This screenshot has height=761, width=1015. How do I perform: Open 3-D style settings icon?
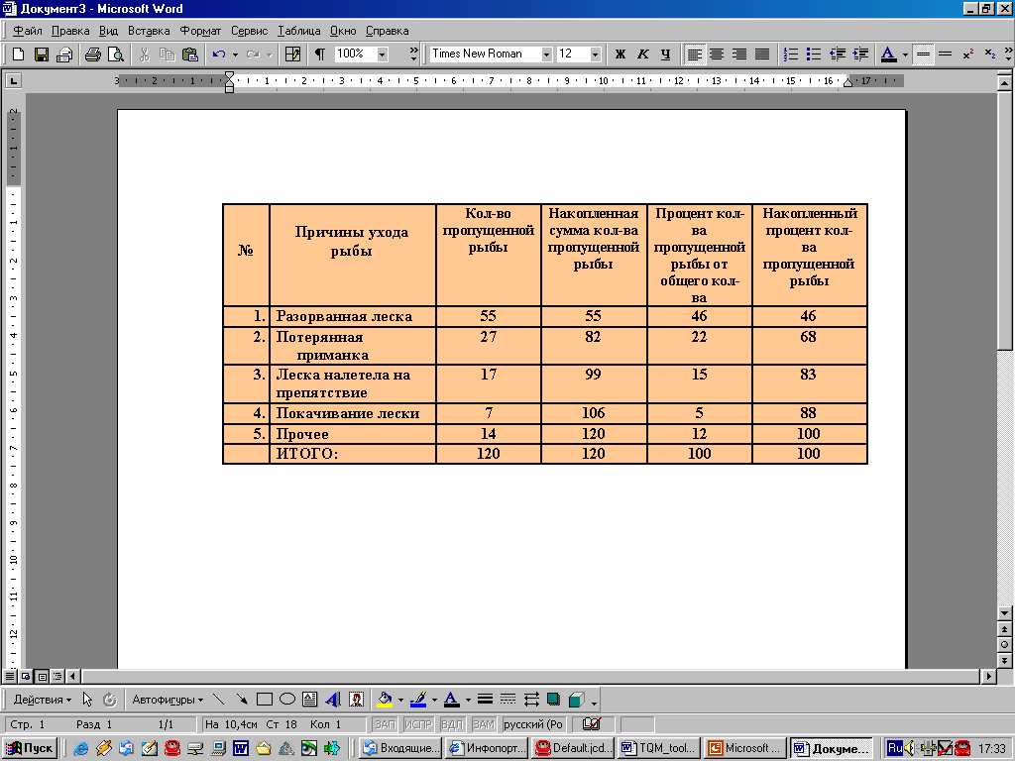576,700
